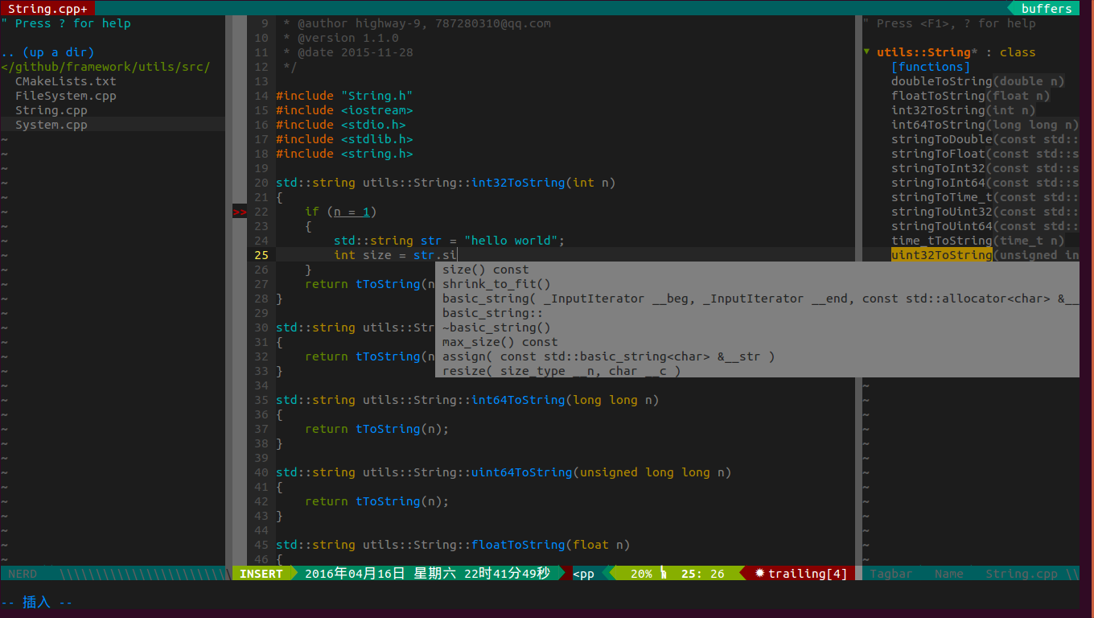1094x618 pixels.
Task: Choose size() const completion suggestion
Action: (x=485, y=270)
